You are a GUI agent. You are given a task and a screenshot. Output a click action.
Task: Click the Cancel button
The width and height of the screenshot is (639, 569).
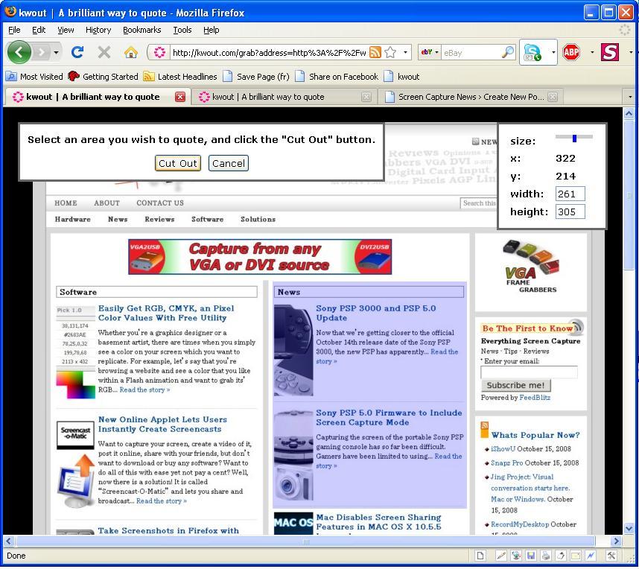(228, 163)
